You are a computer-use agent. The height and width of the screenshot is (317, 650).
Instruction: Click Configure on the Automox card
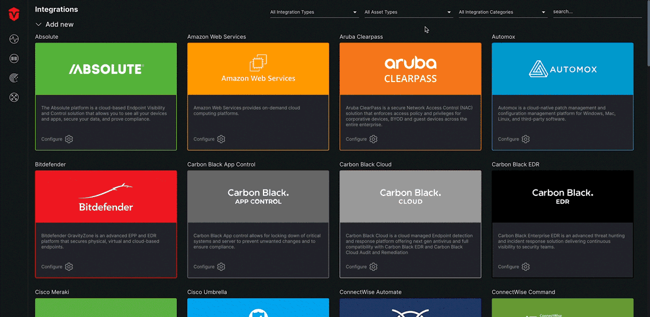point(508,139)
